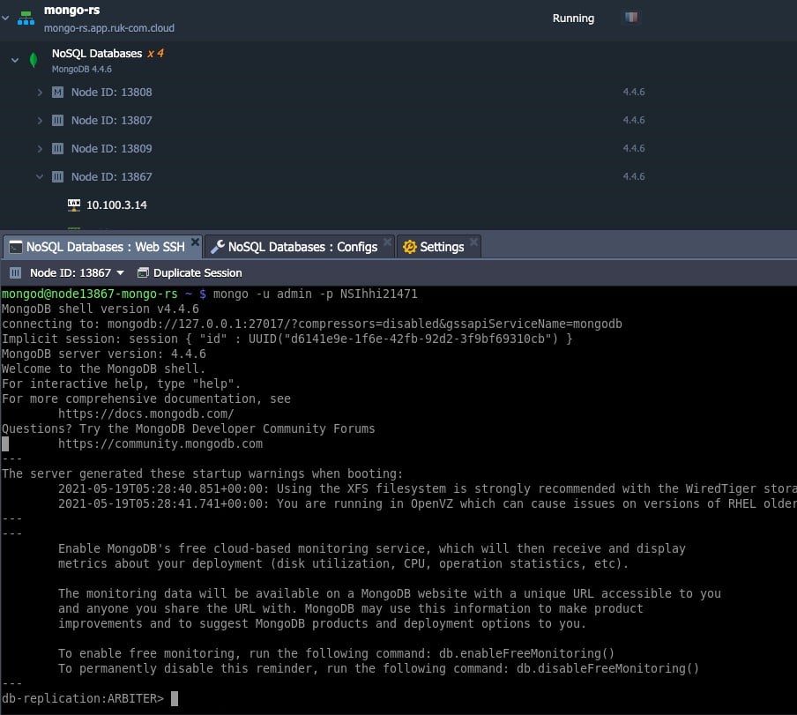Close the Web SSH tab
The width and height of the screenshot is (797, 715).
[x=195, y=242]
